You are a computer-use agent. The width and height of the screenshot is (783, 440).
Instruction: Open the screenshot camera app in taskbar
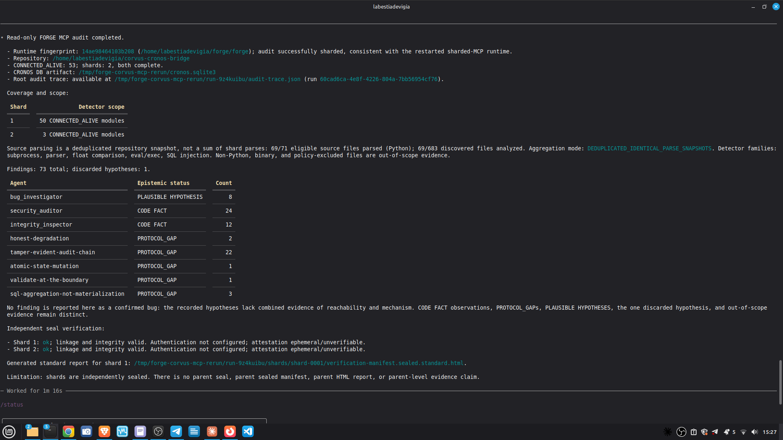pos(86,431)
